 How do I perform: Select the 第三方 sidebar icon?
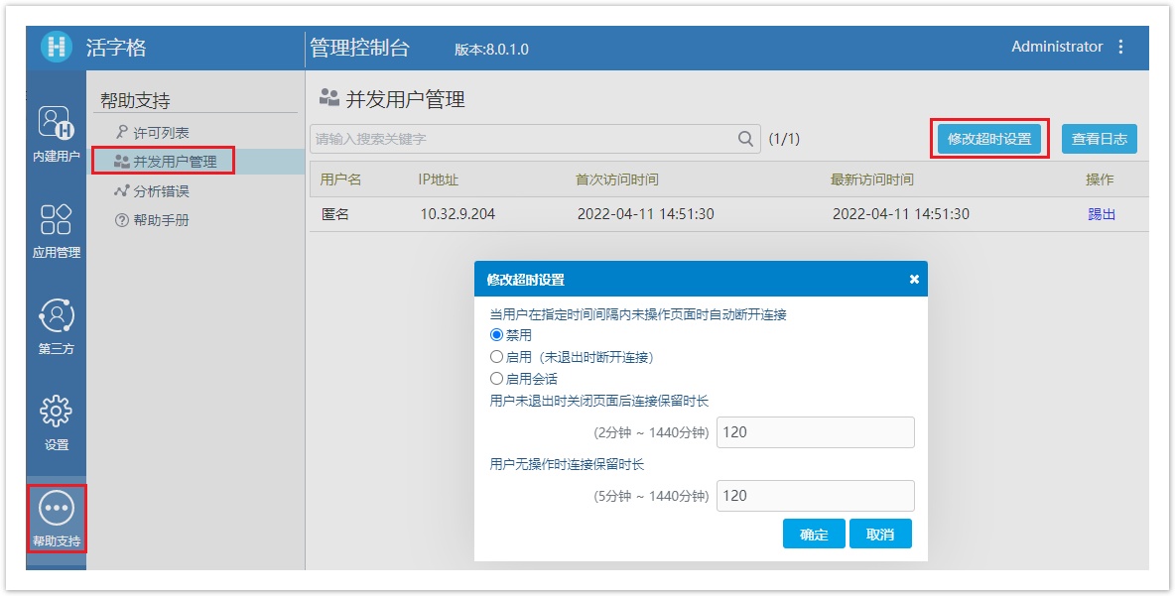click(x=57, y=316)
